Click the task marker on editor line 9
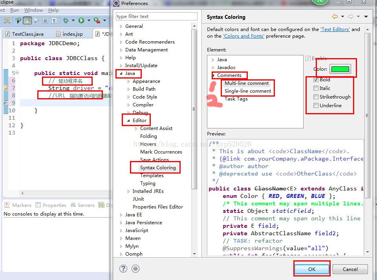 pos(6,103)
